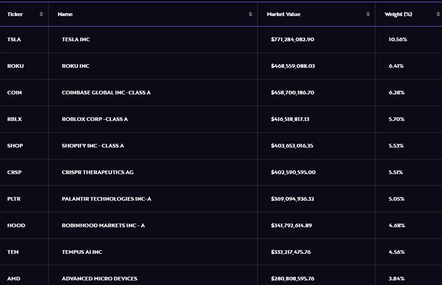Click COINBASE GLOBAL INC -CLASS A name
The image size is (442, 285).
106,93
